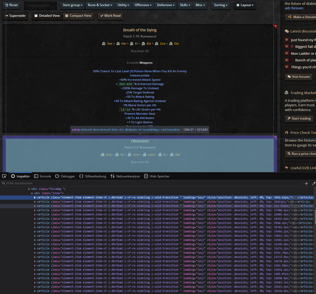Image resolution: width=316 pixels, height=294 pixels.
Task: Open the Item group dropdown
Action: click(x=72, y=5)
